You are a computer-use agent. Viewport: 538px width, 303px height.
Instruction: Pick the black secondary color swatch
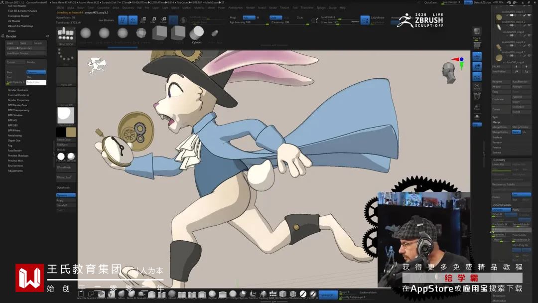click(61, 132)
